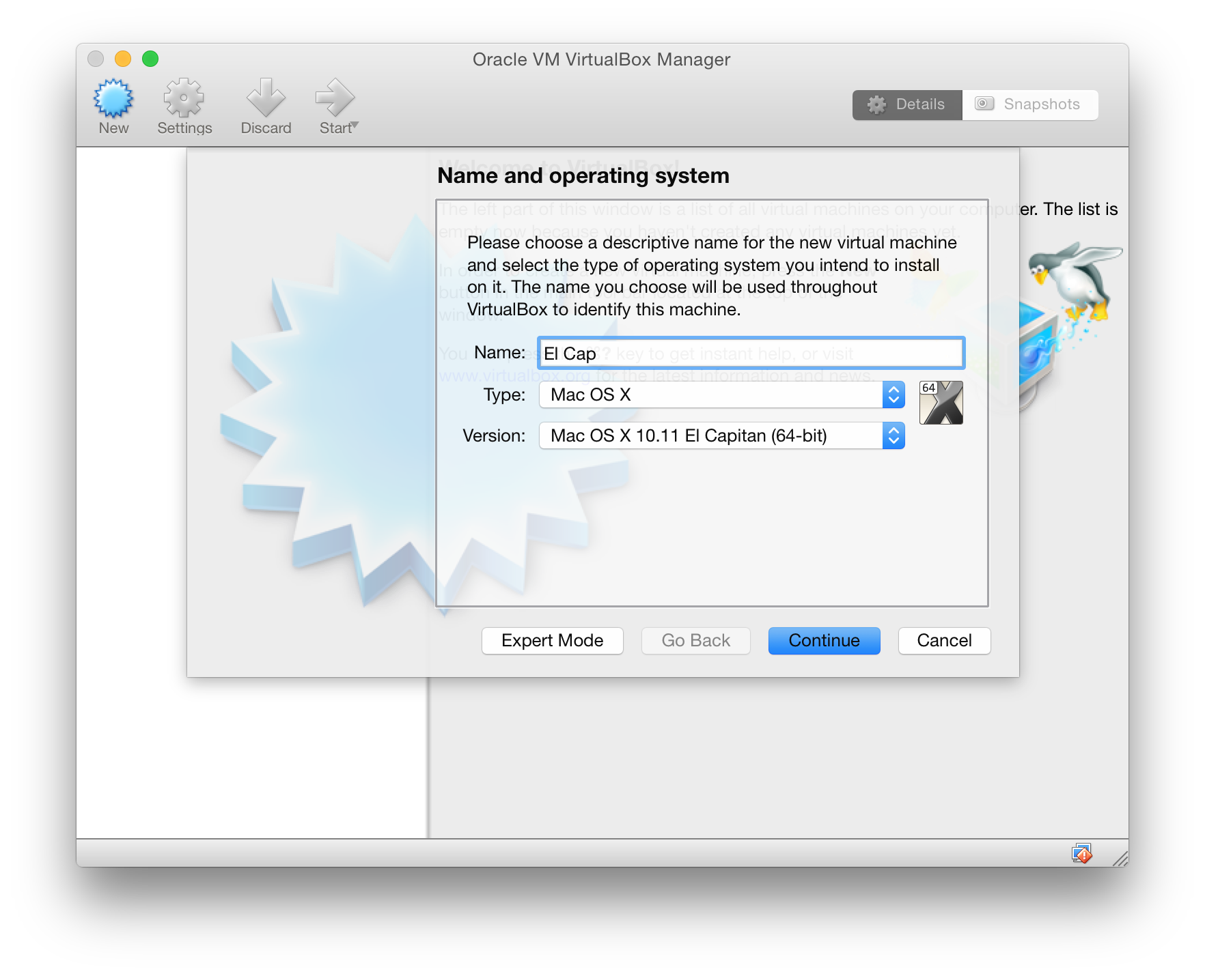Click the status bar notification warning icon
This screenshot has width=1205, height=976.
tap(1081, 853)
